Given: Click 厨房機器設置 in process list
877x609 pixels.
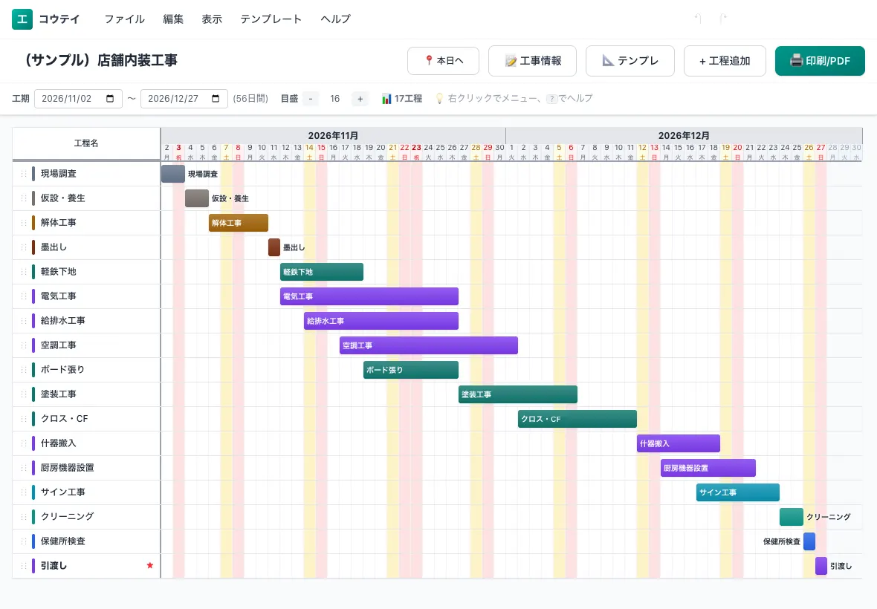Looking at the screenshot, I should pyautogui.click(x=67, y=468).
